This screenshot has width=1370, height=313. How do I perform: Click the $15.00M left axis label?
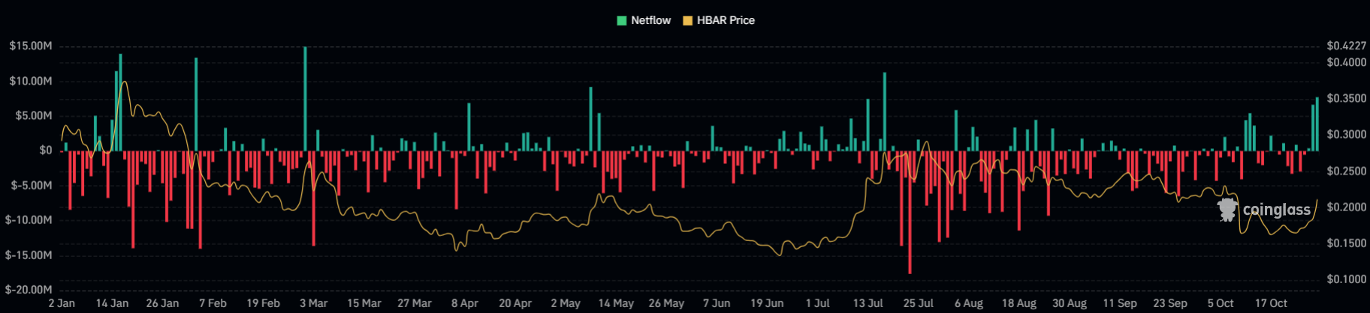tap(31, 46)
